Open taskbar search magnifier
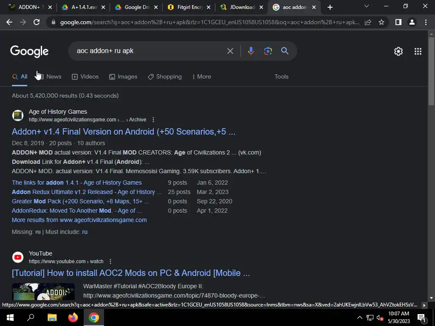Screen dimensions: 435x326 coord(31,318)
